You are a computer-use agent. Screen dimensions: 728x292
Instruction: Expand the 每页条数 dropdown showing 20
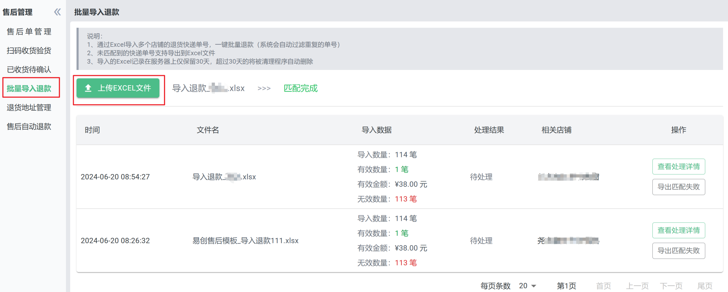(x=527, y=286)
